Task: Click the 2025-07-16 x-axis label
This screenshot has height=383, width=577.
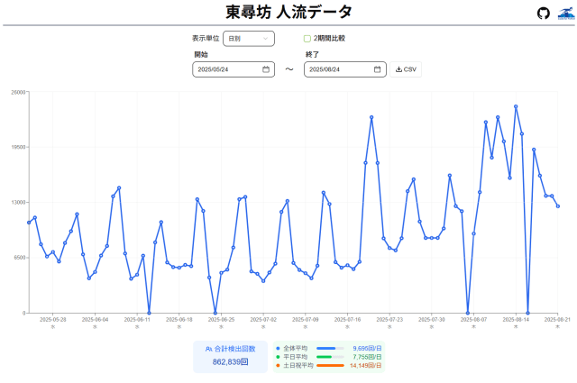Action: click(x=347, y=320)
